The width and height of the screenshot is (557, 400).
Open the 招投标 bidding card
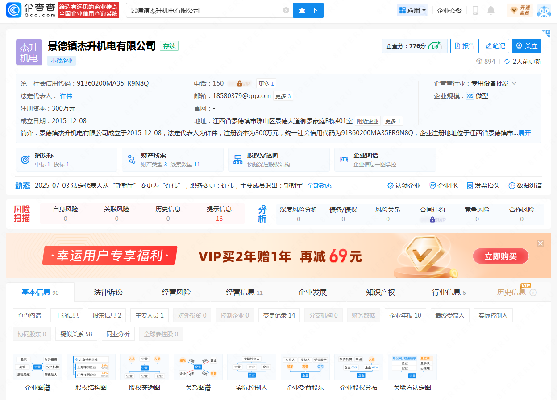pos(66,160)
